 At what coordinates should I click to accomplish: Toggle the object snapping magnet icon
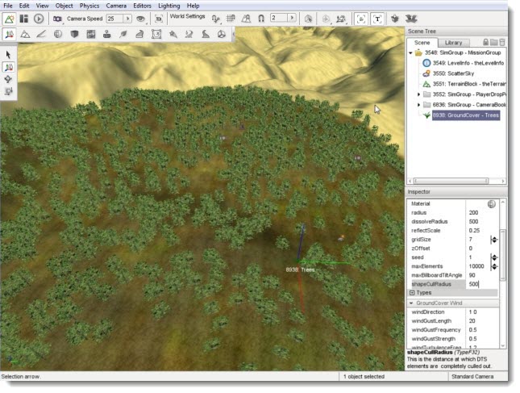click(x=261, y=18)
